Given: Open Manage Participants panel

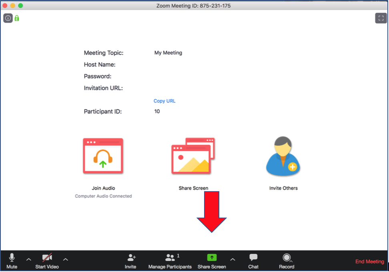Looking at the screenshot, I should (170, 261).
